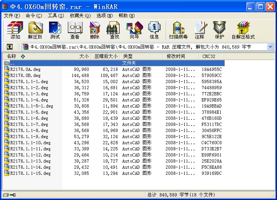Viewport: 277px width, 200px height.
Task: Open the 帮助(H) menu
Action: 127,16
